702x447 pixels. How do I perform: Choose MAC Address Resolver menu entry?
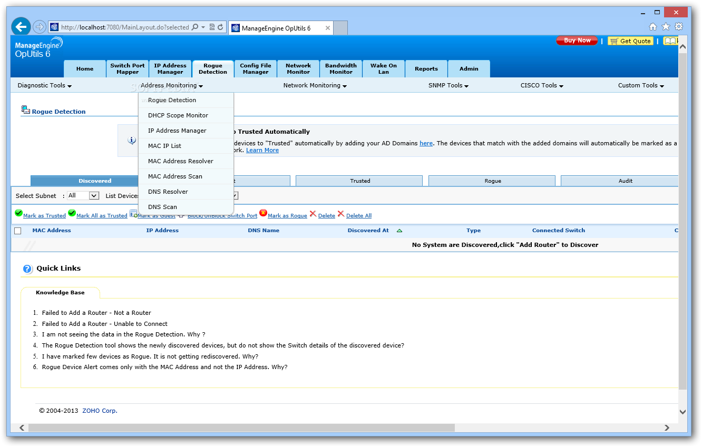point(186,161)
